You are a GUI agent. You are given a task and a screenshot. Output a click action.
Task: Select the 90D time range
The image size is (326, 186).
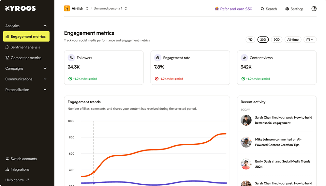276,40
